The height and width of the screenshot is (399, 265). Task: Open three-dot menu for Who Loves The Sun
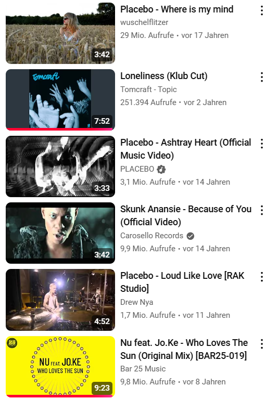[x=261, y=344]
